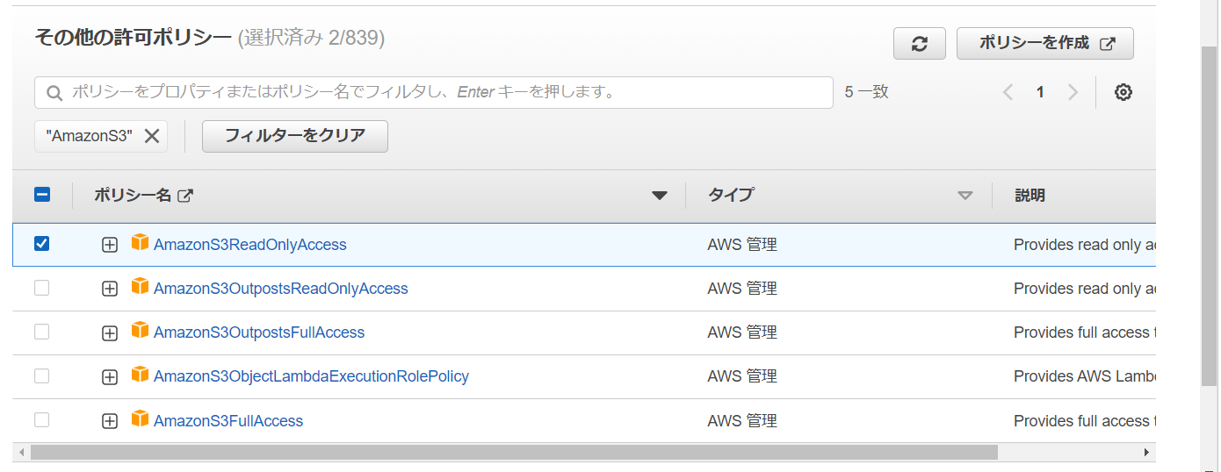Open table preferences gear icon
Viewport: 1221px width, 472px height.
pos(1123,92)
